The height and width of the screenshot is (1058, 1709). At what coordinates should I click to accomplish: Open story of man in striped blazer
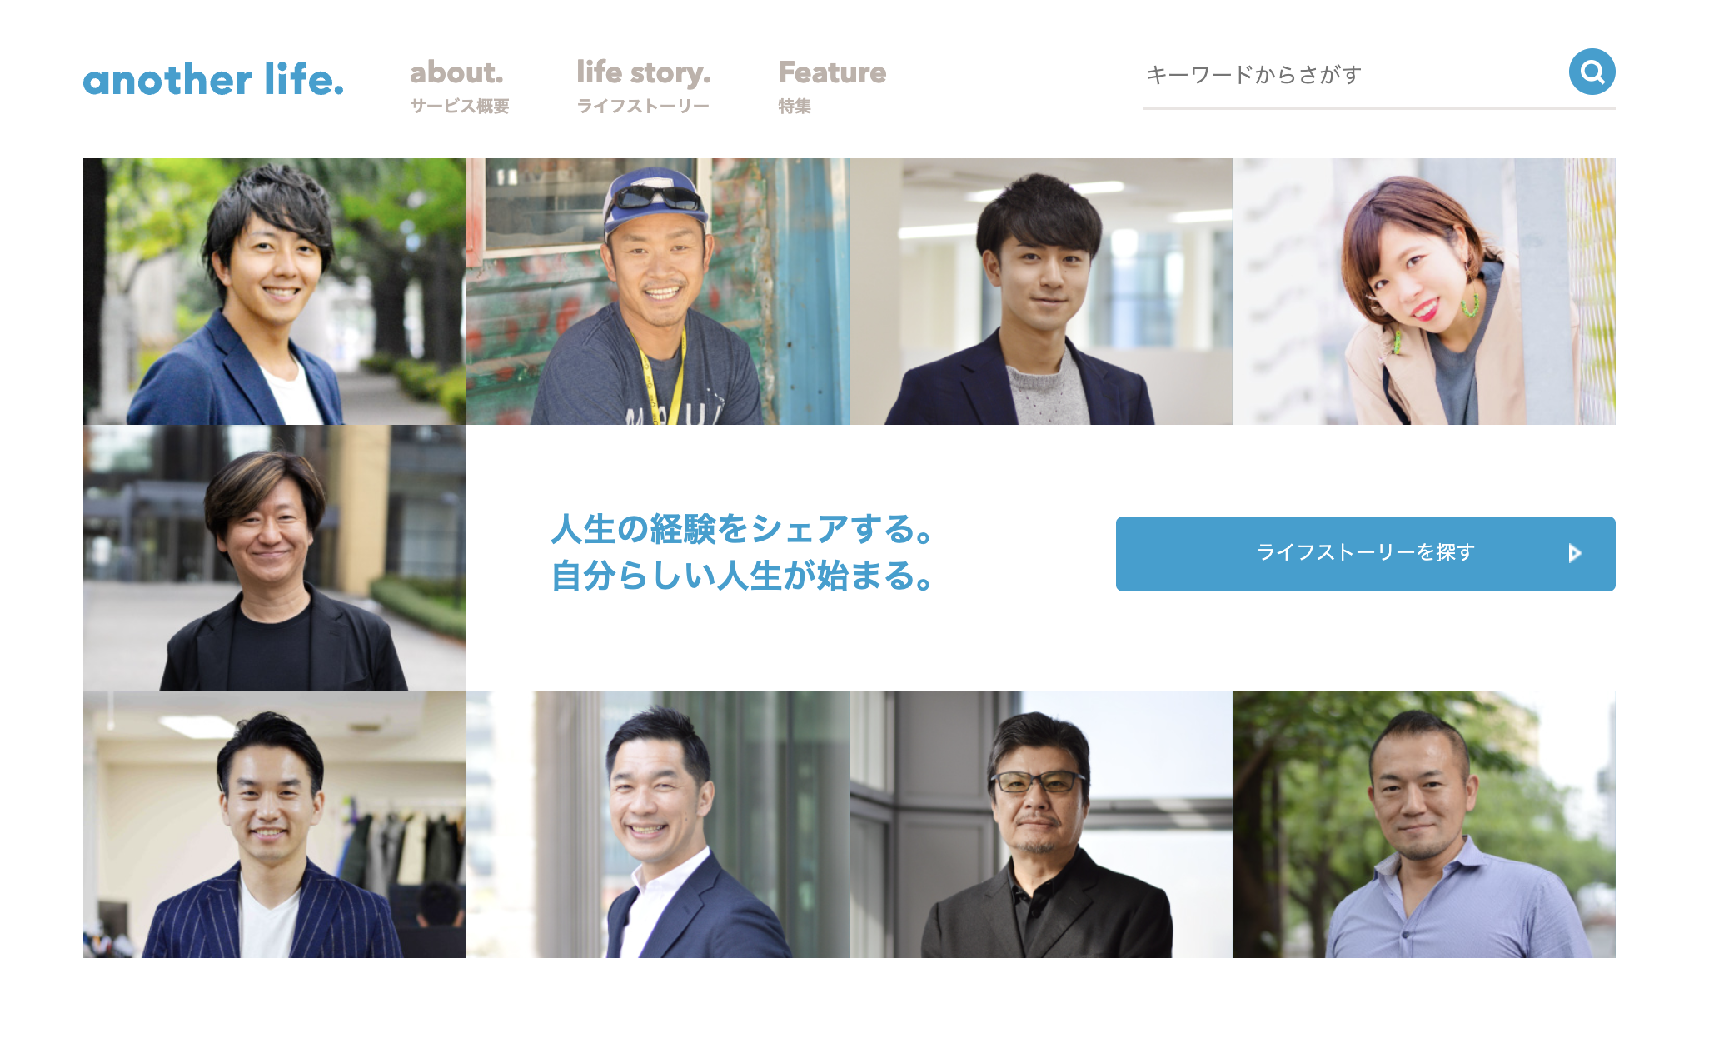(x=275, y=825)
